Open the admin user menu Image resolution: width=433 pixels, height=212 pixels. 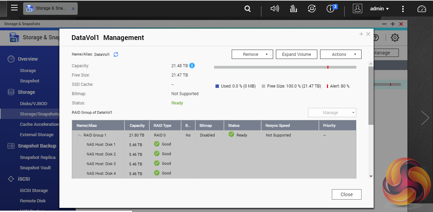(x=379, y=9)
